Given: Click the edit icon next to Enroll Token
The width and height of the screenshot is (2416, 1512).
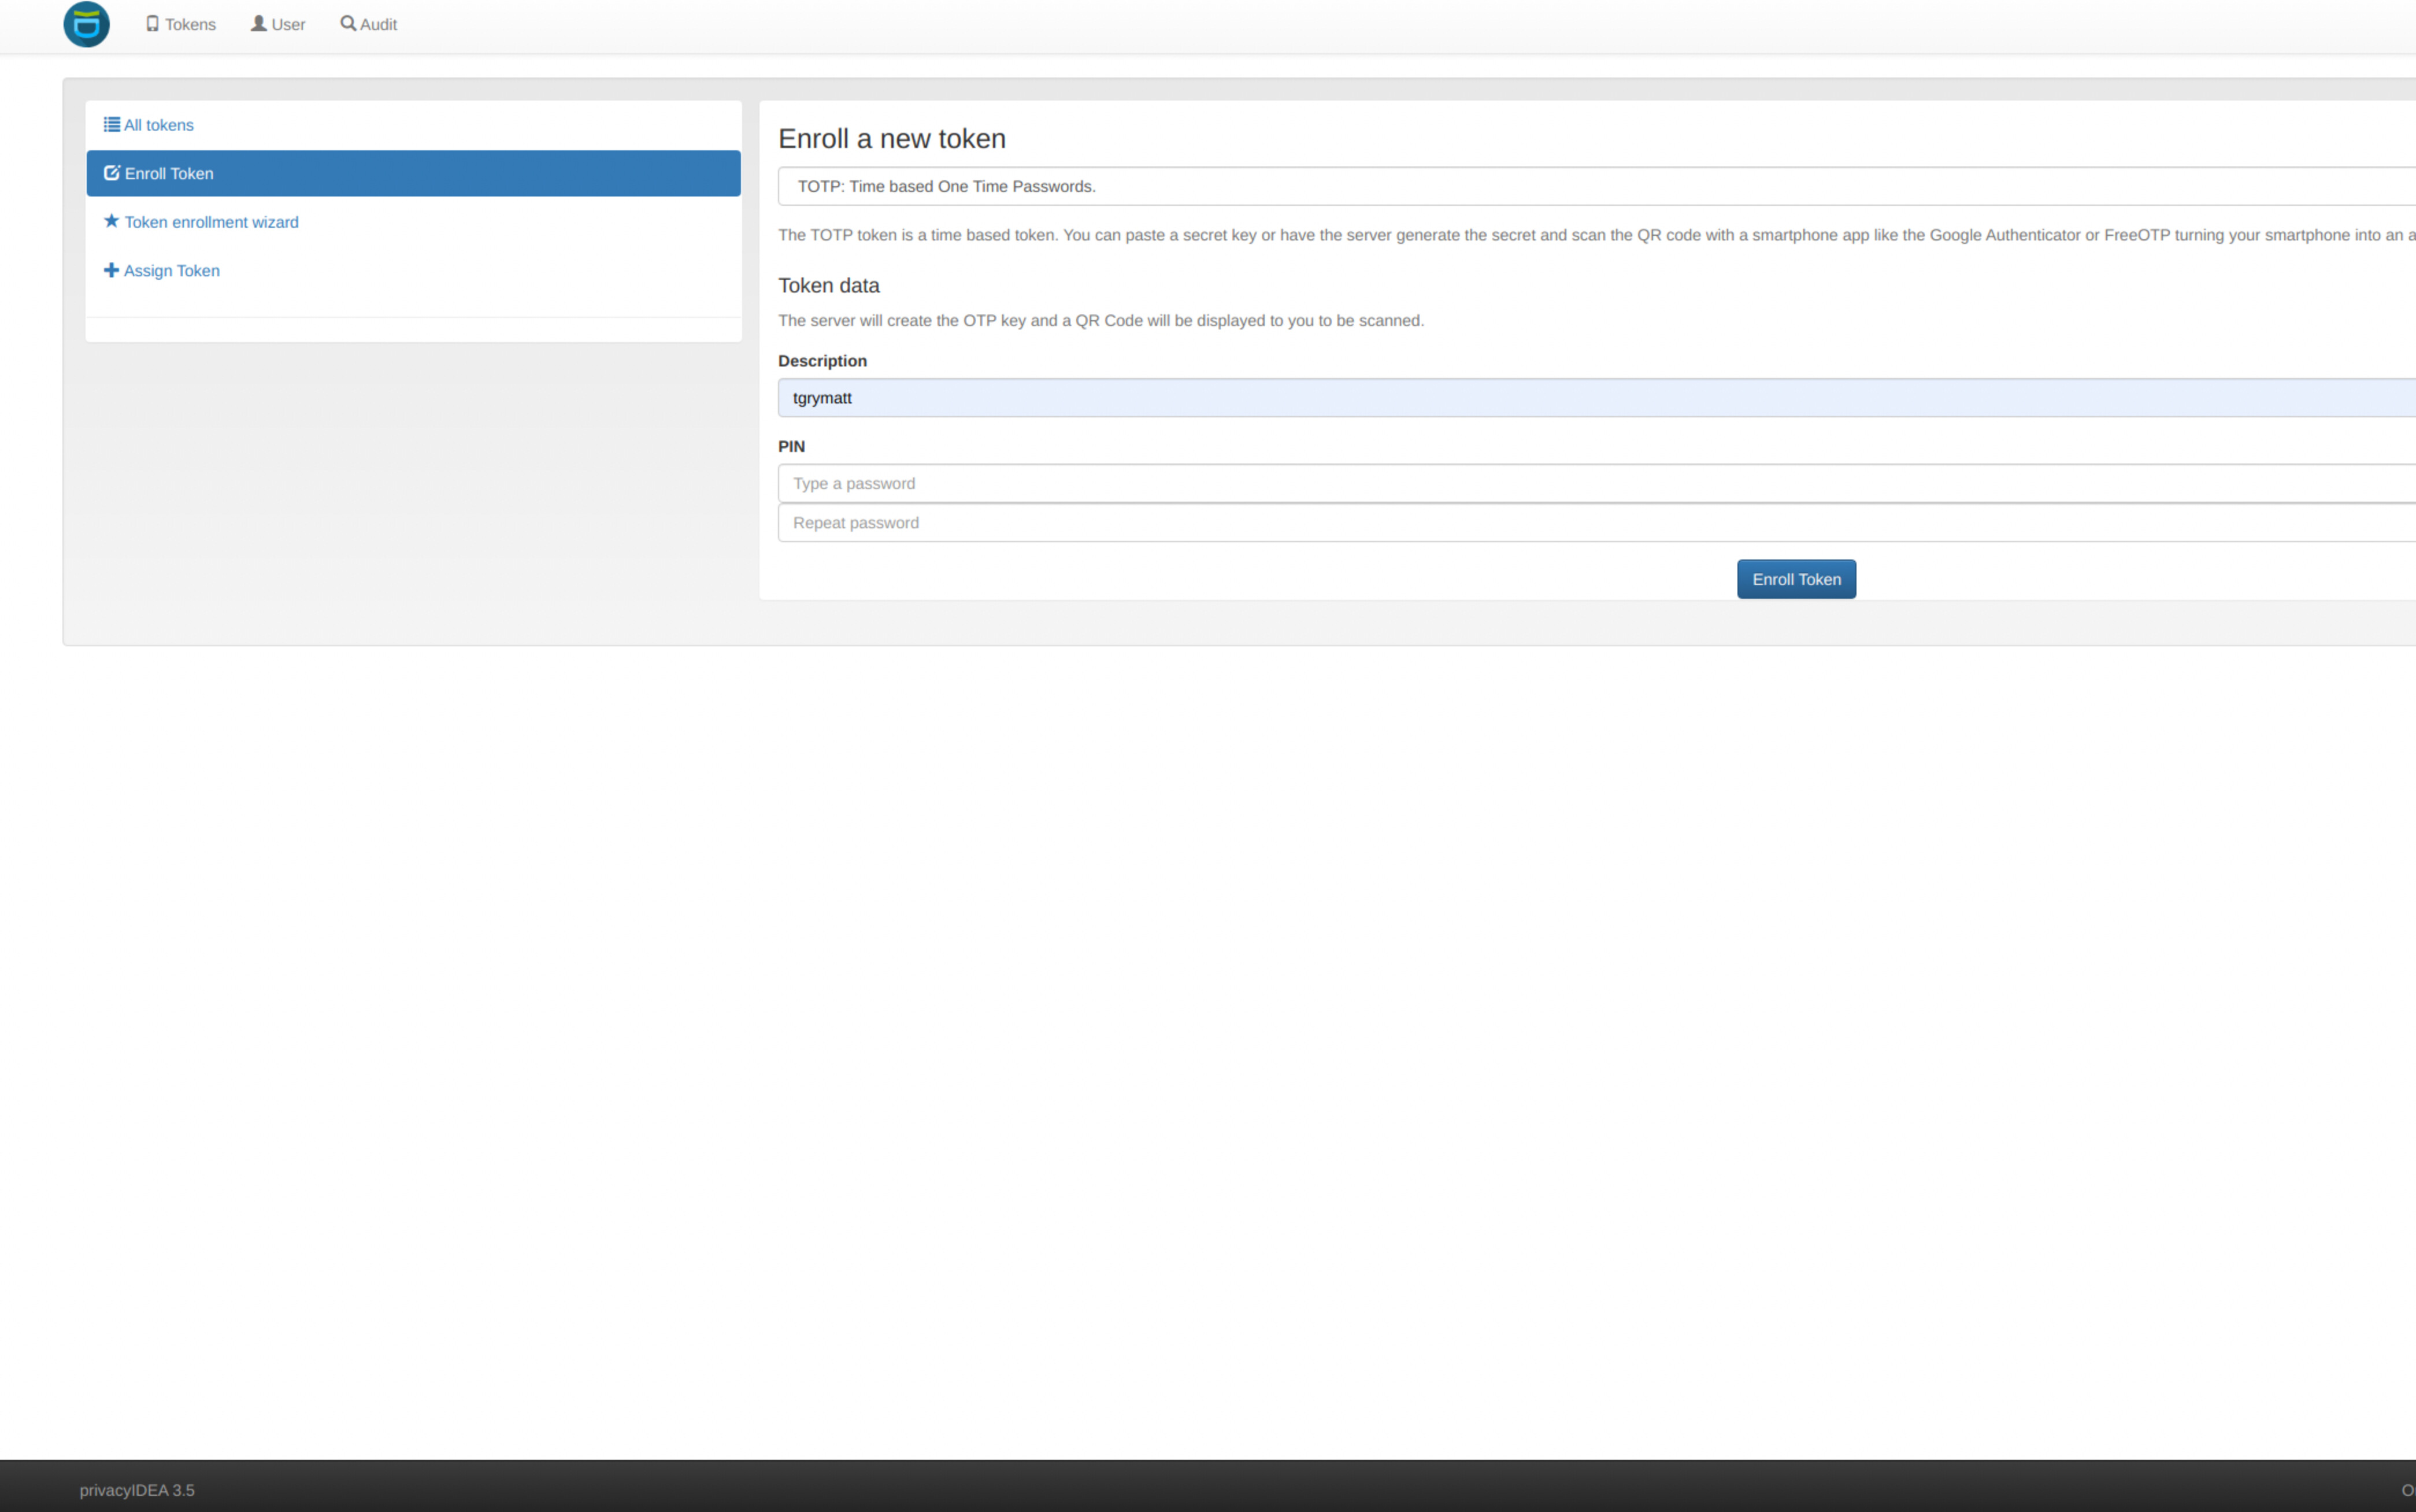Looking at the screenshot, I should pyautogui.click(x=112, y=173).
